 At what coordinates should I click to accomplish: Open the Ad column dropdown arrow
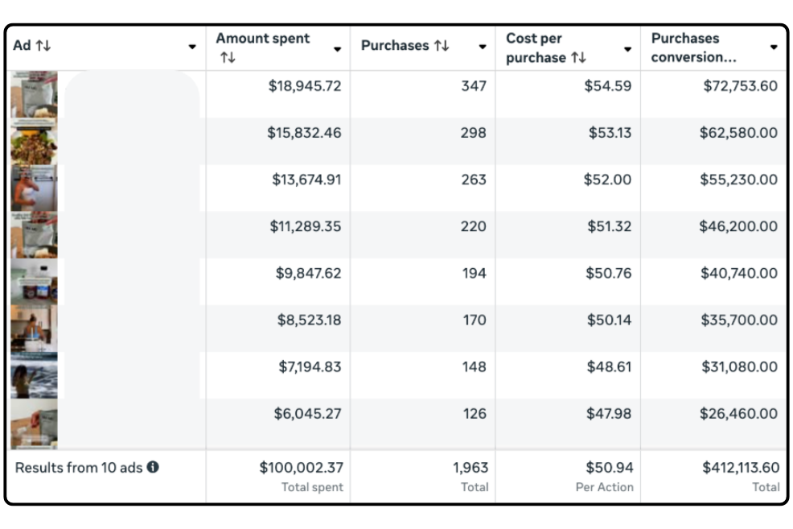click(x=192, y=47)
